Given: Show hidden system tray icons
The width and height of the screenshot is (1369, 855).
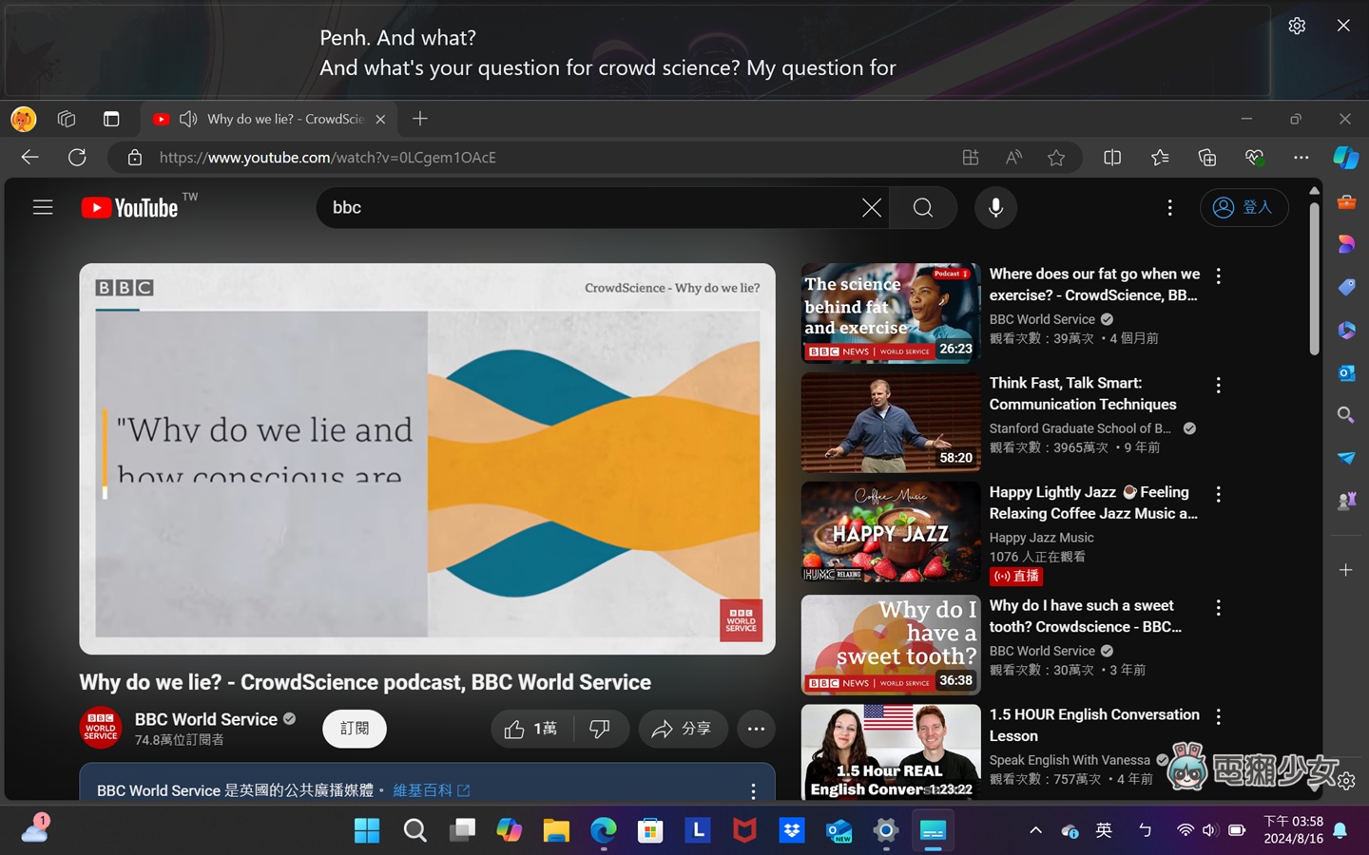Looking at the screenshot, I should coord(1035,830).
